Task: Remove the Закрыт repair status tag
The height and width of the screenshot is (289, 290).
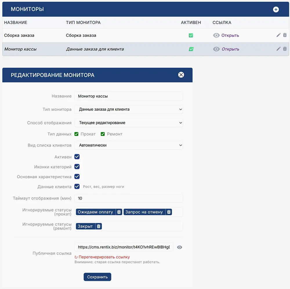Action: coord(99,226)
